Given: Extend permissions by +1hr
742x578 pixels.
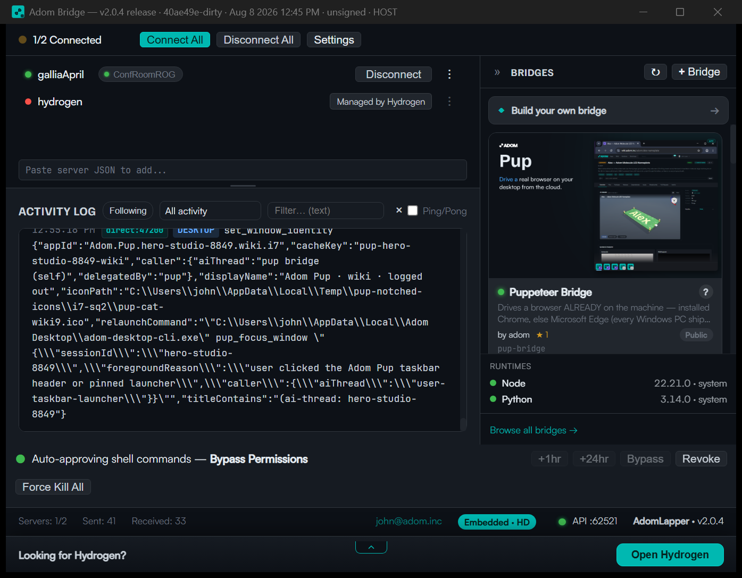Looking at the screenshot, I should pos(549,459).
